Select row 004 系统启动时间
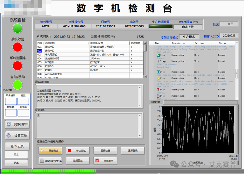This screenshot has height=174, width=244. pyautogui.click(x=90, y=59)
